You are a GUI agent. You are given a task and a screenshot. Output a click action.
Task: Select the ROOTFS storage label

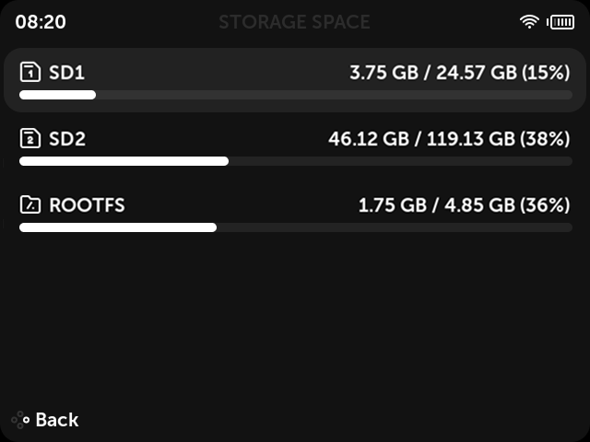point(87,205)
